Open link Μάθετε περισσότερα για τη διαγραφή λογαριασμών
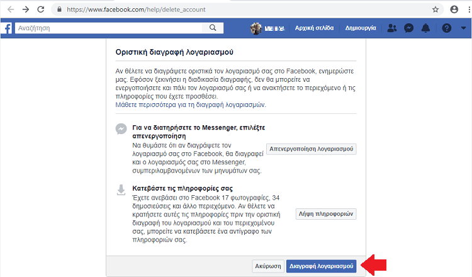 tap(191, 105)
